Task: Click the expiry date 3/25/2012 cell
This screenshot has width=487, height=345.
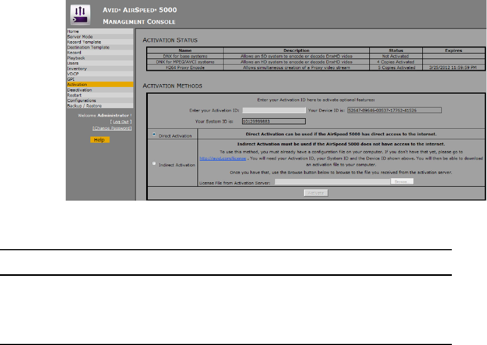Action: point(453,67)
